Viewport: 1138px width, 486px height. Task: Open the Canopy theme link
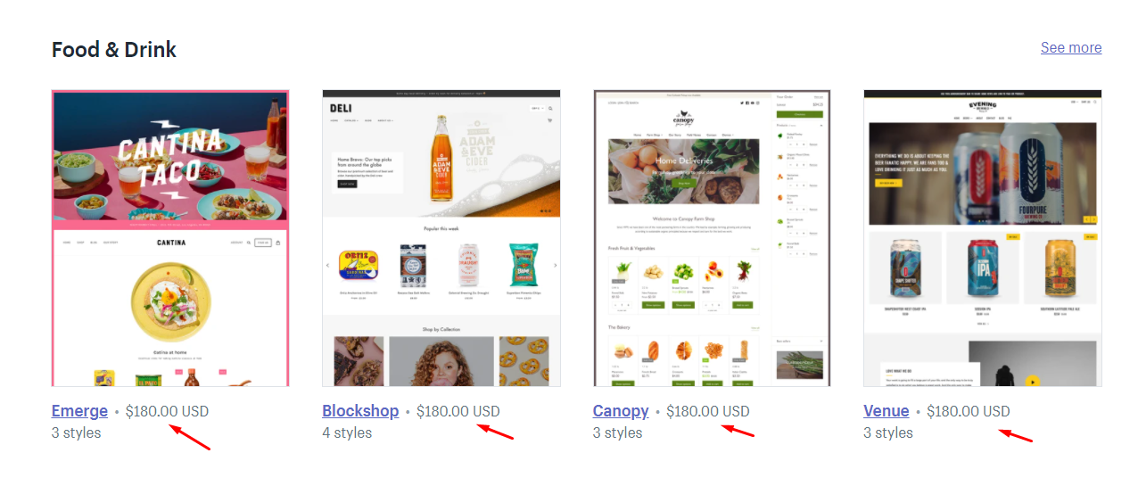[621, 411]
